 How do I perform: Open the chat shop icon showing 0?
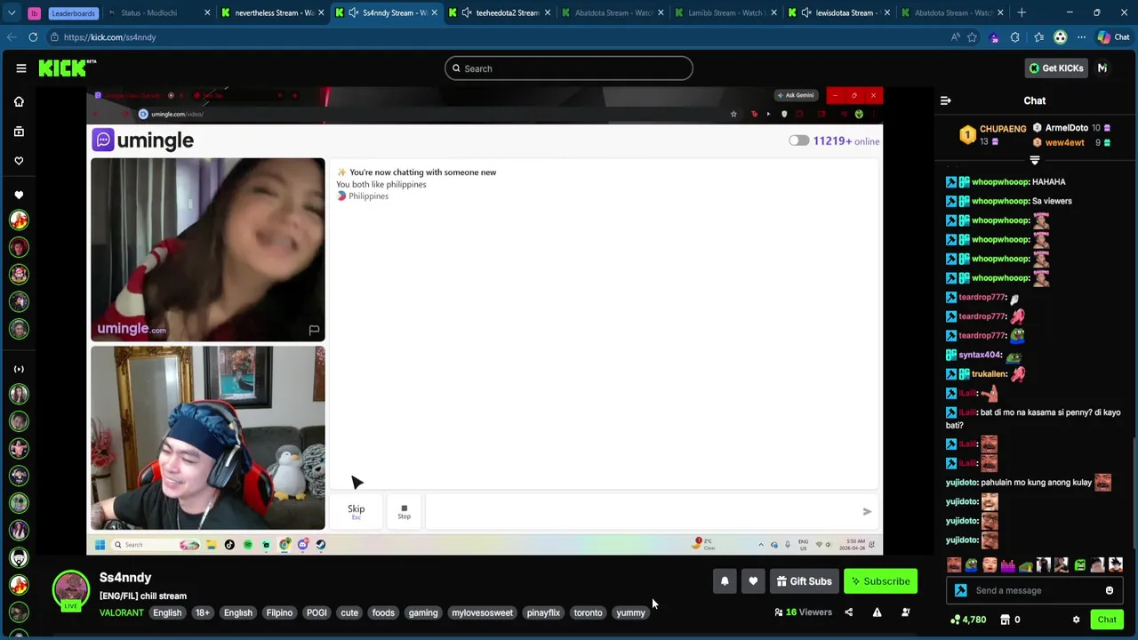pos(1010,620)
